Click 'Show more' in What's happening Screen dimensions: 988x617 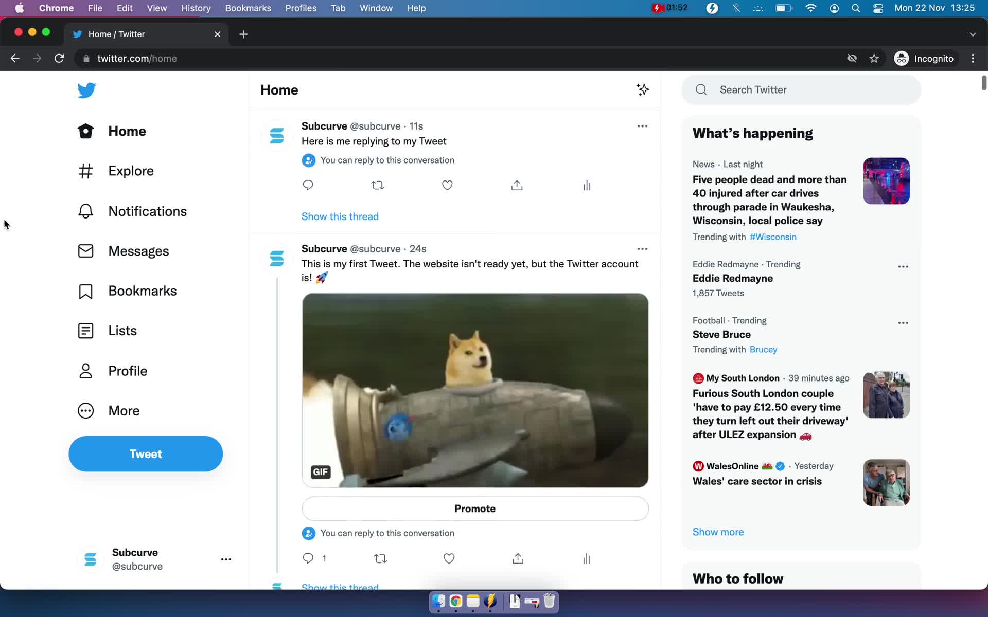coord(718,532)
